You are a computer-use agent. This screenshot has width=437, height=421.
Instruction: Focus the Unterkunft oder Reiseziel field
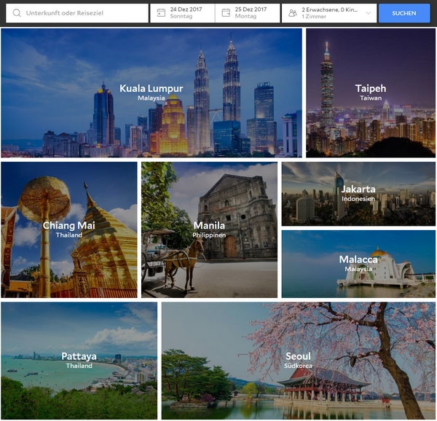click(x=82, y=13)
